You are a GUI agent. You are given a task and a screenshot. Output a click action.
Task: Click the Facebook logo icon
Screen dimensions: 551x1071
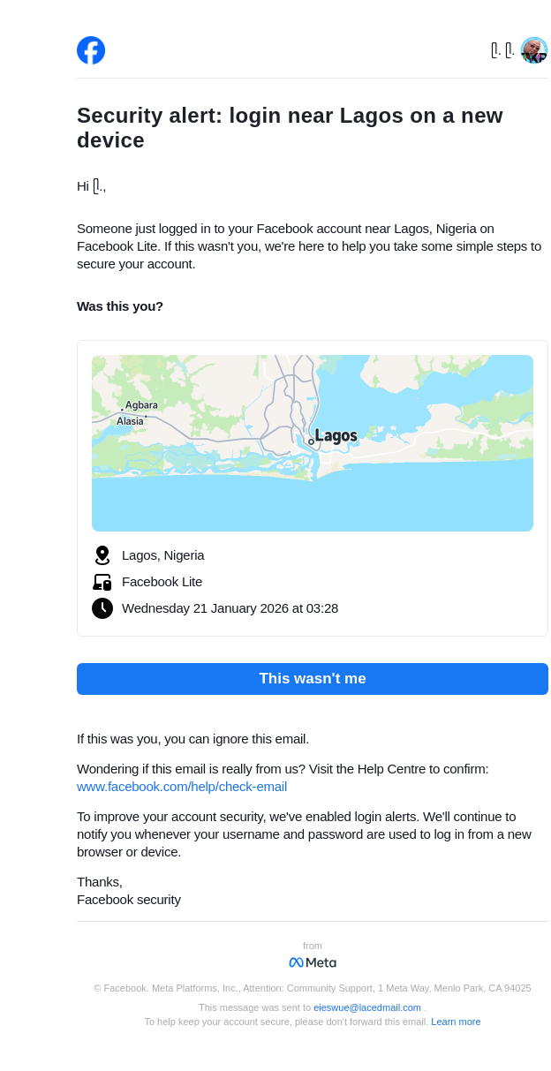(91, 50)
